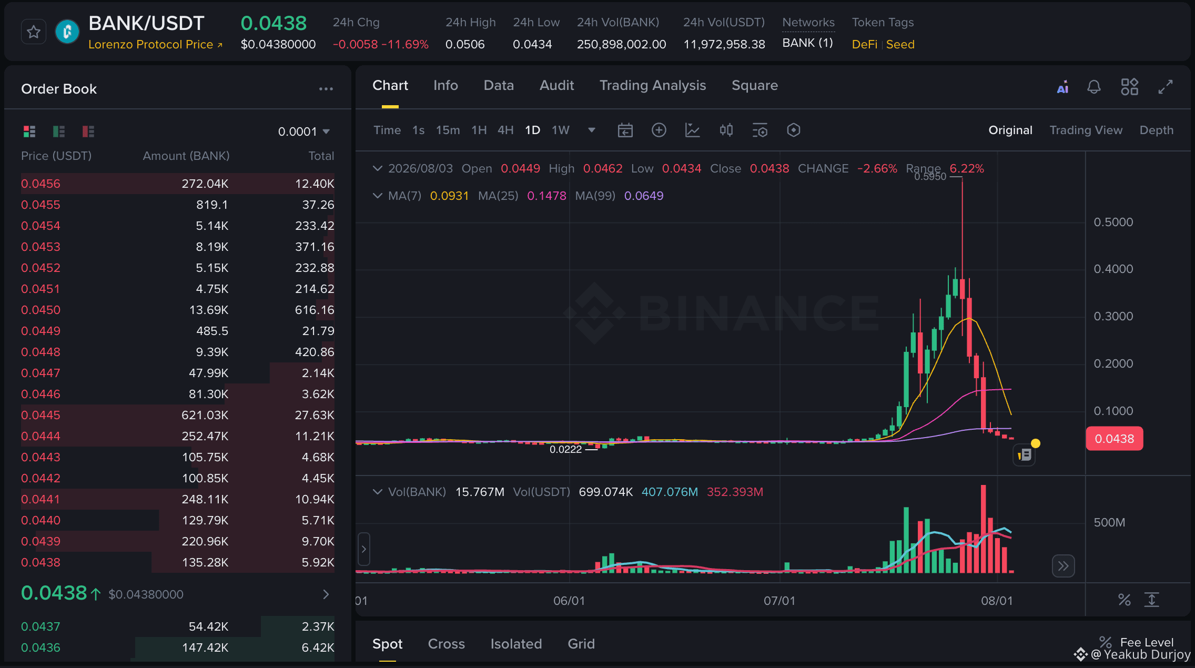Select 1W time interval
Image resolution: width=1195 pixels, height=668 pixels.
pyautogui.click(x=561, y=130)
